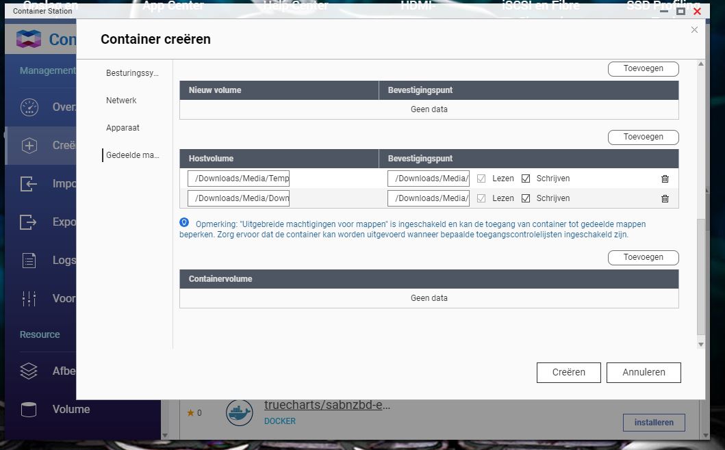Select the Overzicht icon in the sidebar
The width and height of the screenshot is (725, 450).
pos(27,107)
